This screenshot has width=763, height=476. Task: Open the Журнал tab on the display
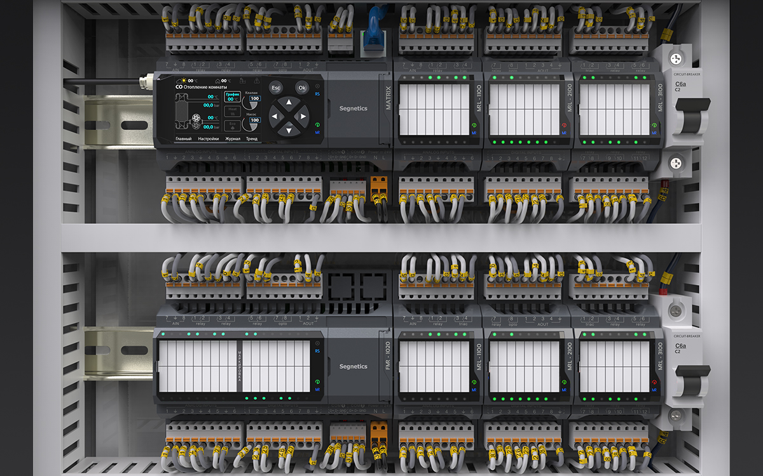pos(232,138)
